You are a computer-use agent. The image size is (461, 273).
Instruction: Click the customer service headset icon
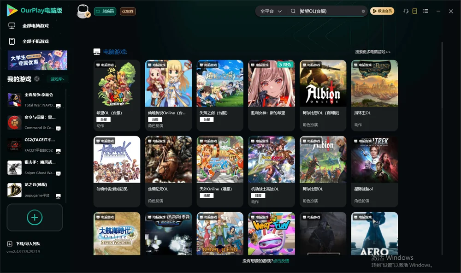(406, 11)
